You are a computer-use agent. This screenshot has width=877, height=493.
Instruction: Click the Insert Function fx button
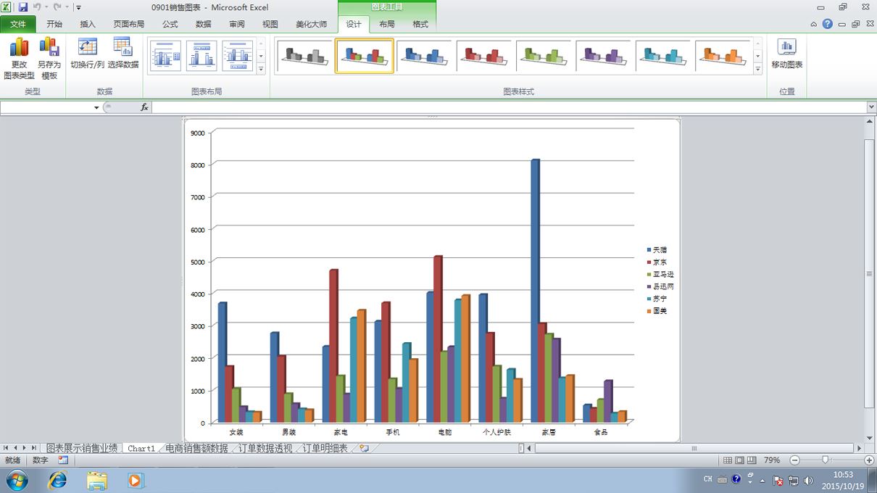click(144, 107)
